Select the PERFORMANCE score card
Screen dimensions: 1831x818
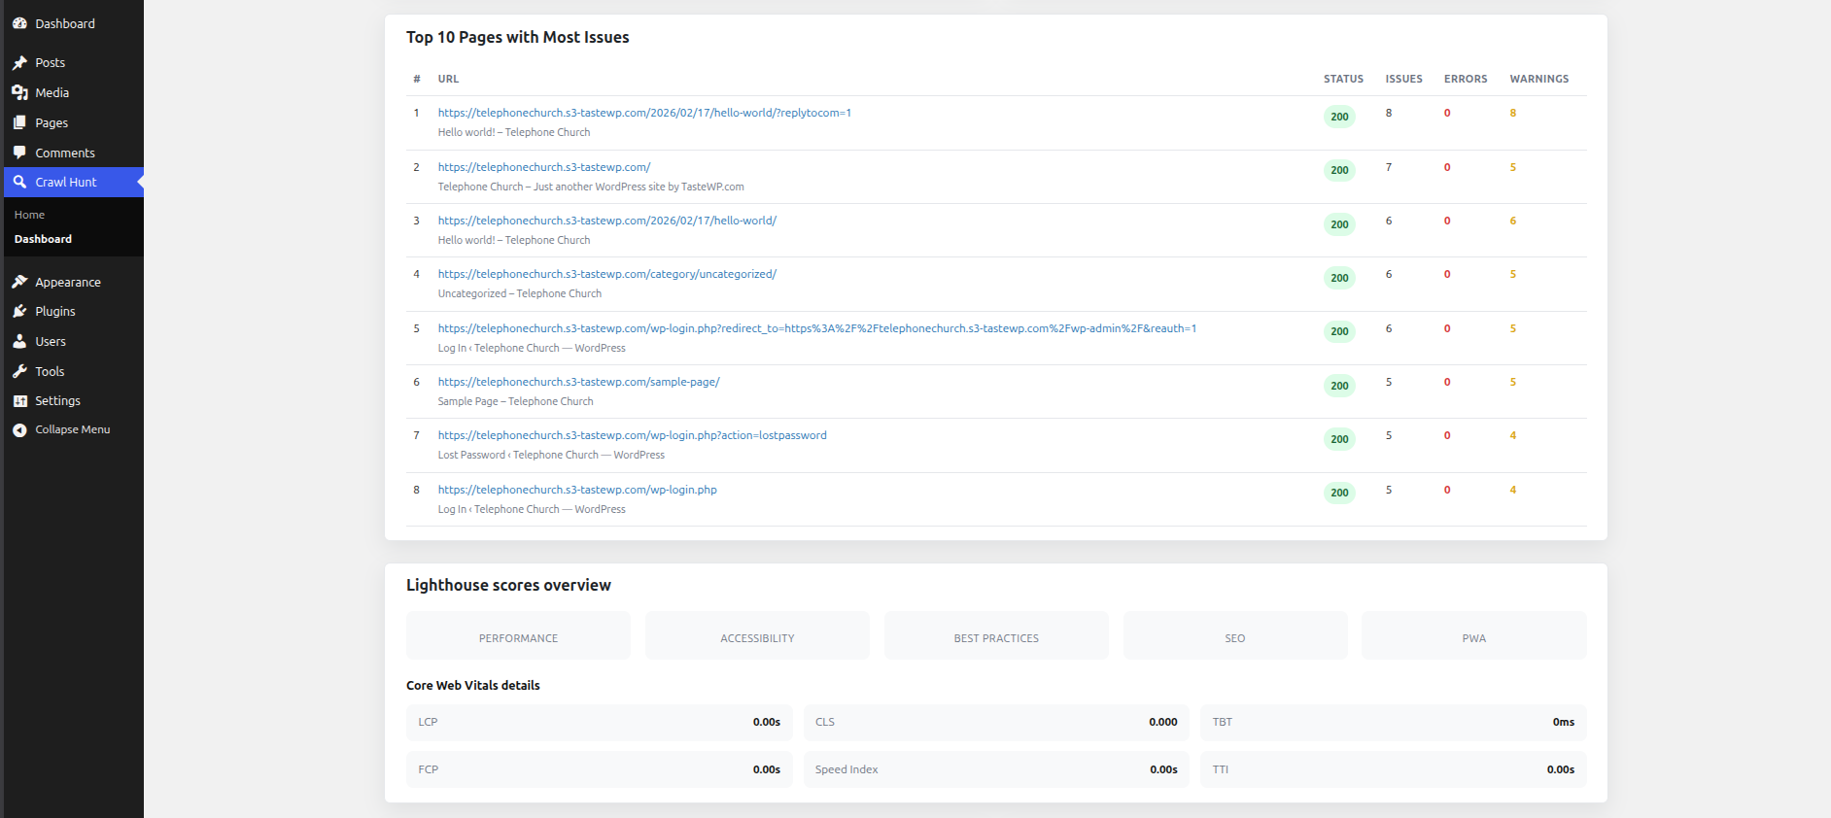(x=518, y=635)
